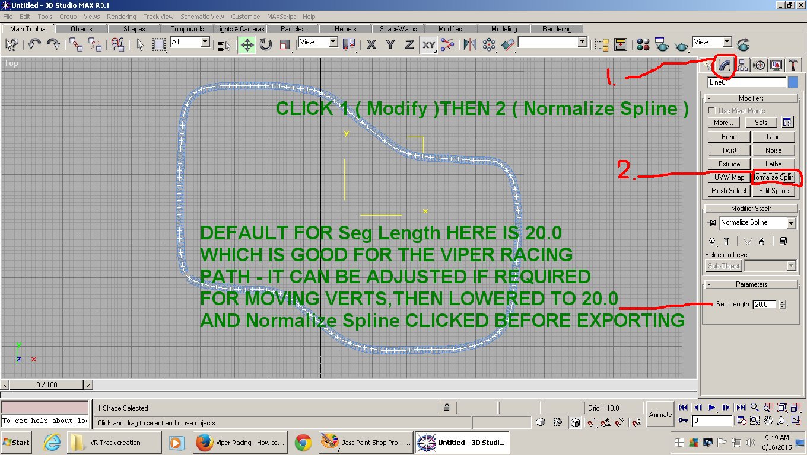
Task: Click the Undo arrow in Main Toolbar
Action: click(x=34, y=44)
